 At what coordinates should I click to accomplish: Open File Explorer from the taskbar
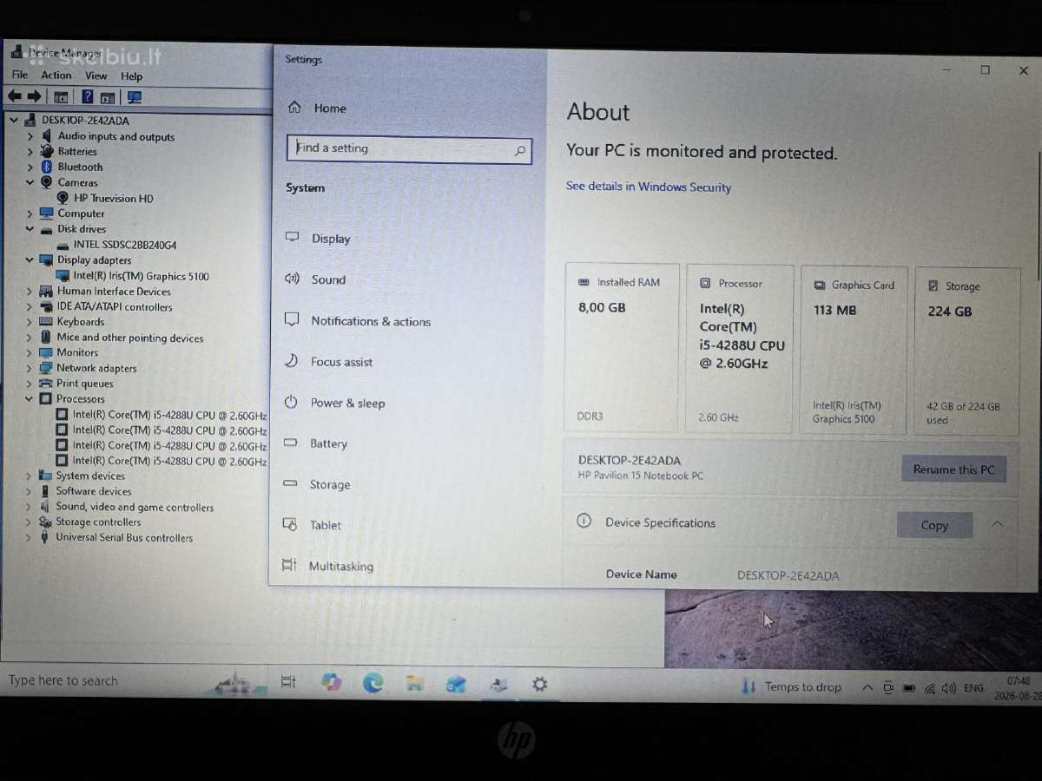[x=415, y=684]
